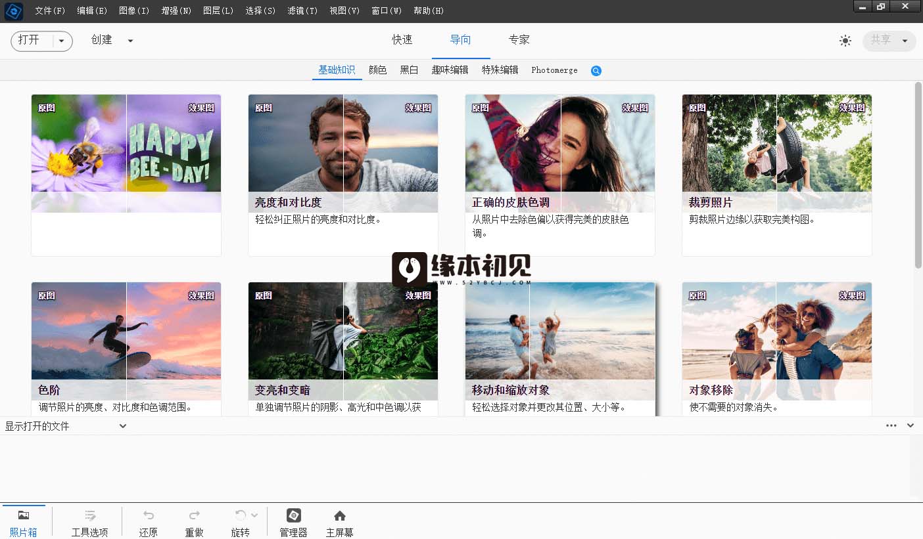Open the Happy Bee-Day guided edit thumbnail
923x539 pixels.
126,154
